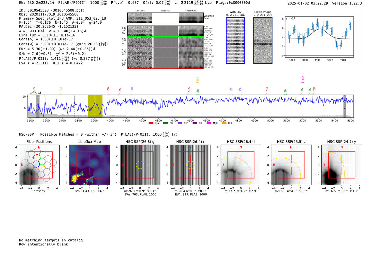Image resolution: width=381 pixels, height=259 pixels.
Task: Select the blue-bordered fiber spectrum row
Action: tap(165, 31)
